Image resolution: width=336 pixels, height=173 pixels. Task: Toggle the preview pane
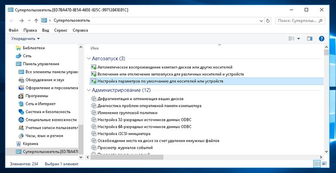point(309,39)
